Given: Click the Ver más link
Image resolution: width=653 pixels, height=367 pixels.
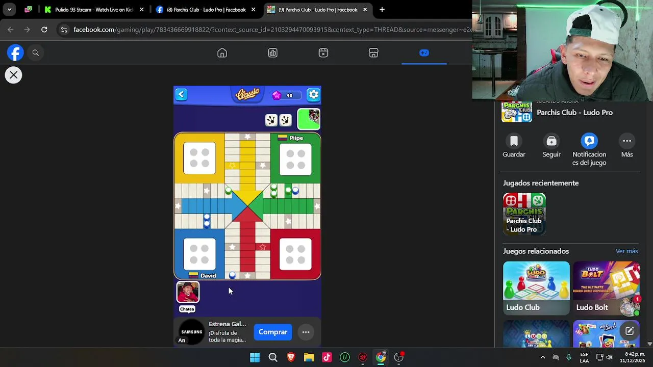Looking at the screenshot, I should (626, 251).
